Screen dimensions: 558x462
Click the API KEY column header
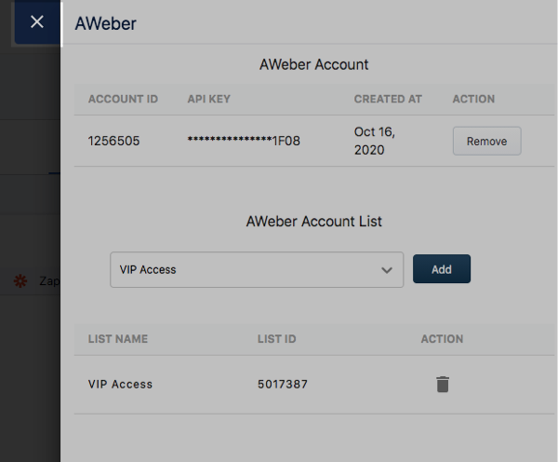click(x=208, y=99)
